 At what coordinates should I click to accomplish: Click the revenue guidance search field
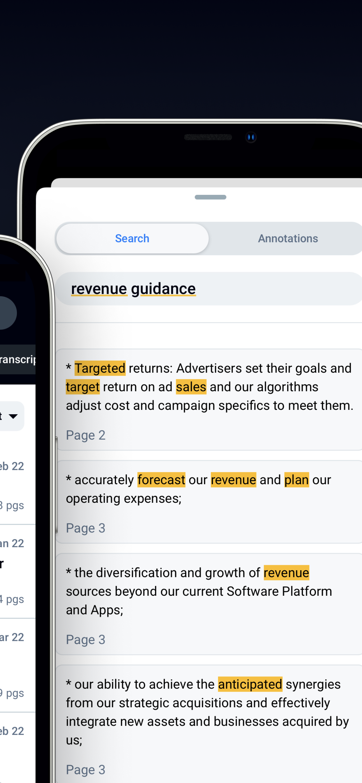click(x=209, y=289)
